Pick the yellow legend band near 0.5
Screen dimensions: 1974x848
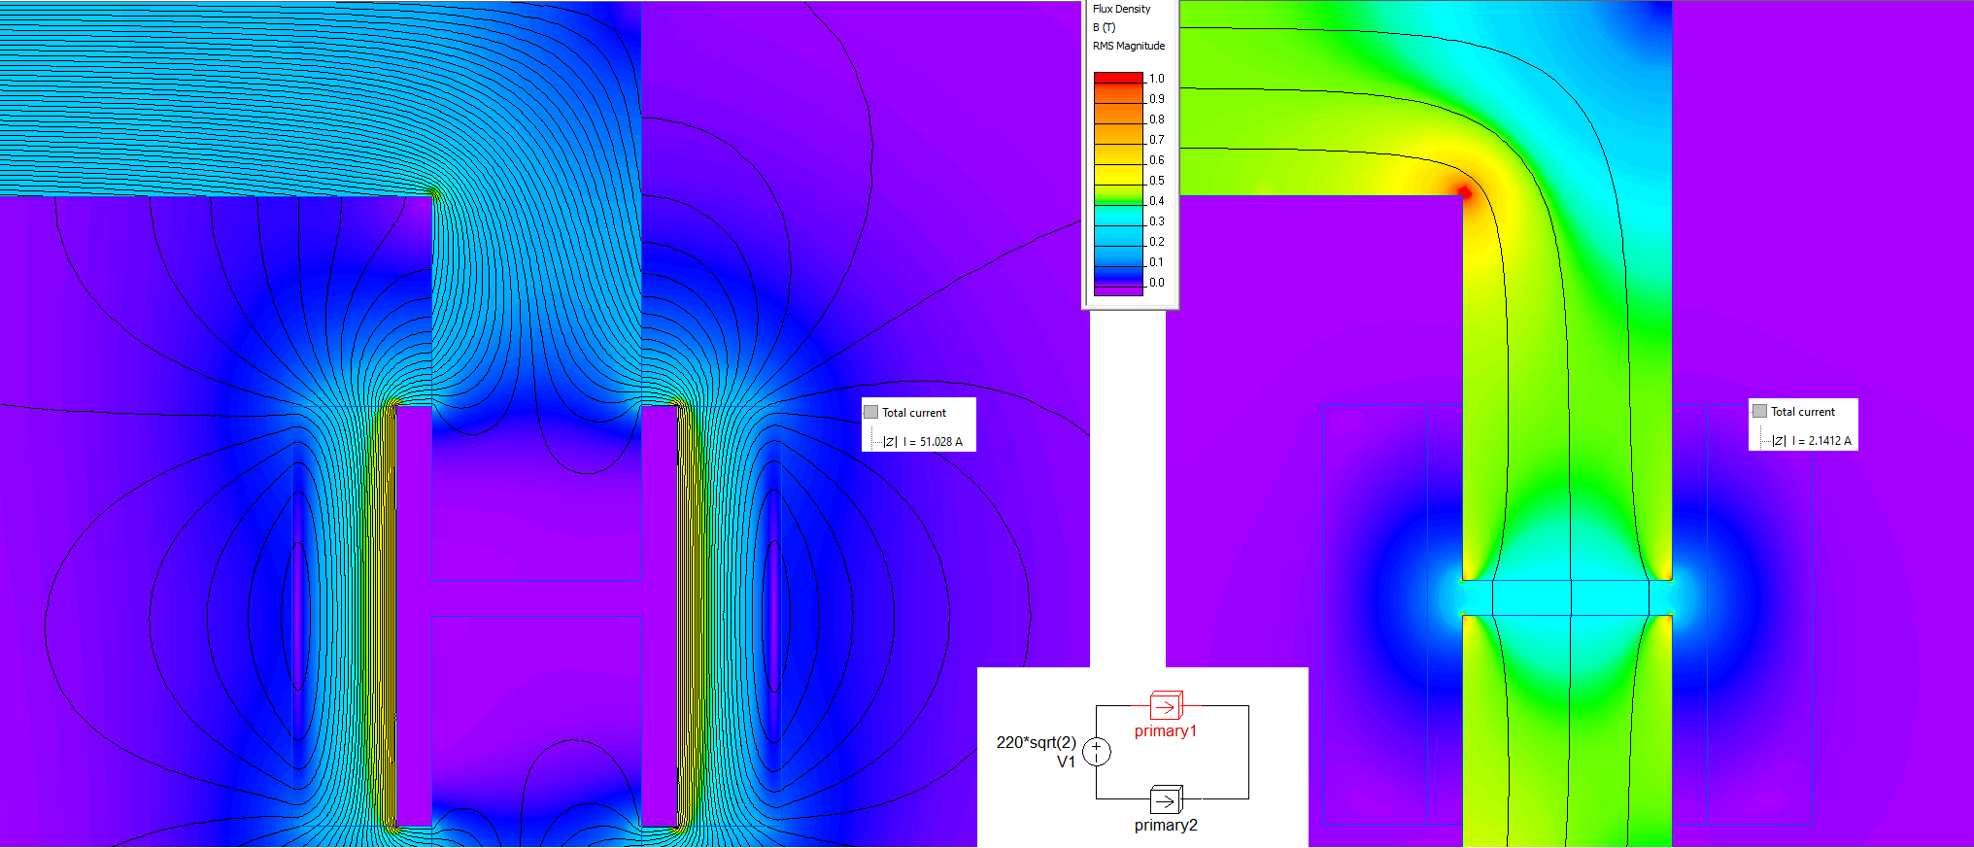coord(1118,177)
